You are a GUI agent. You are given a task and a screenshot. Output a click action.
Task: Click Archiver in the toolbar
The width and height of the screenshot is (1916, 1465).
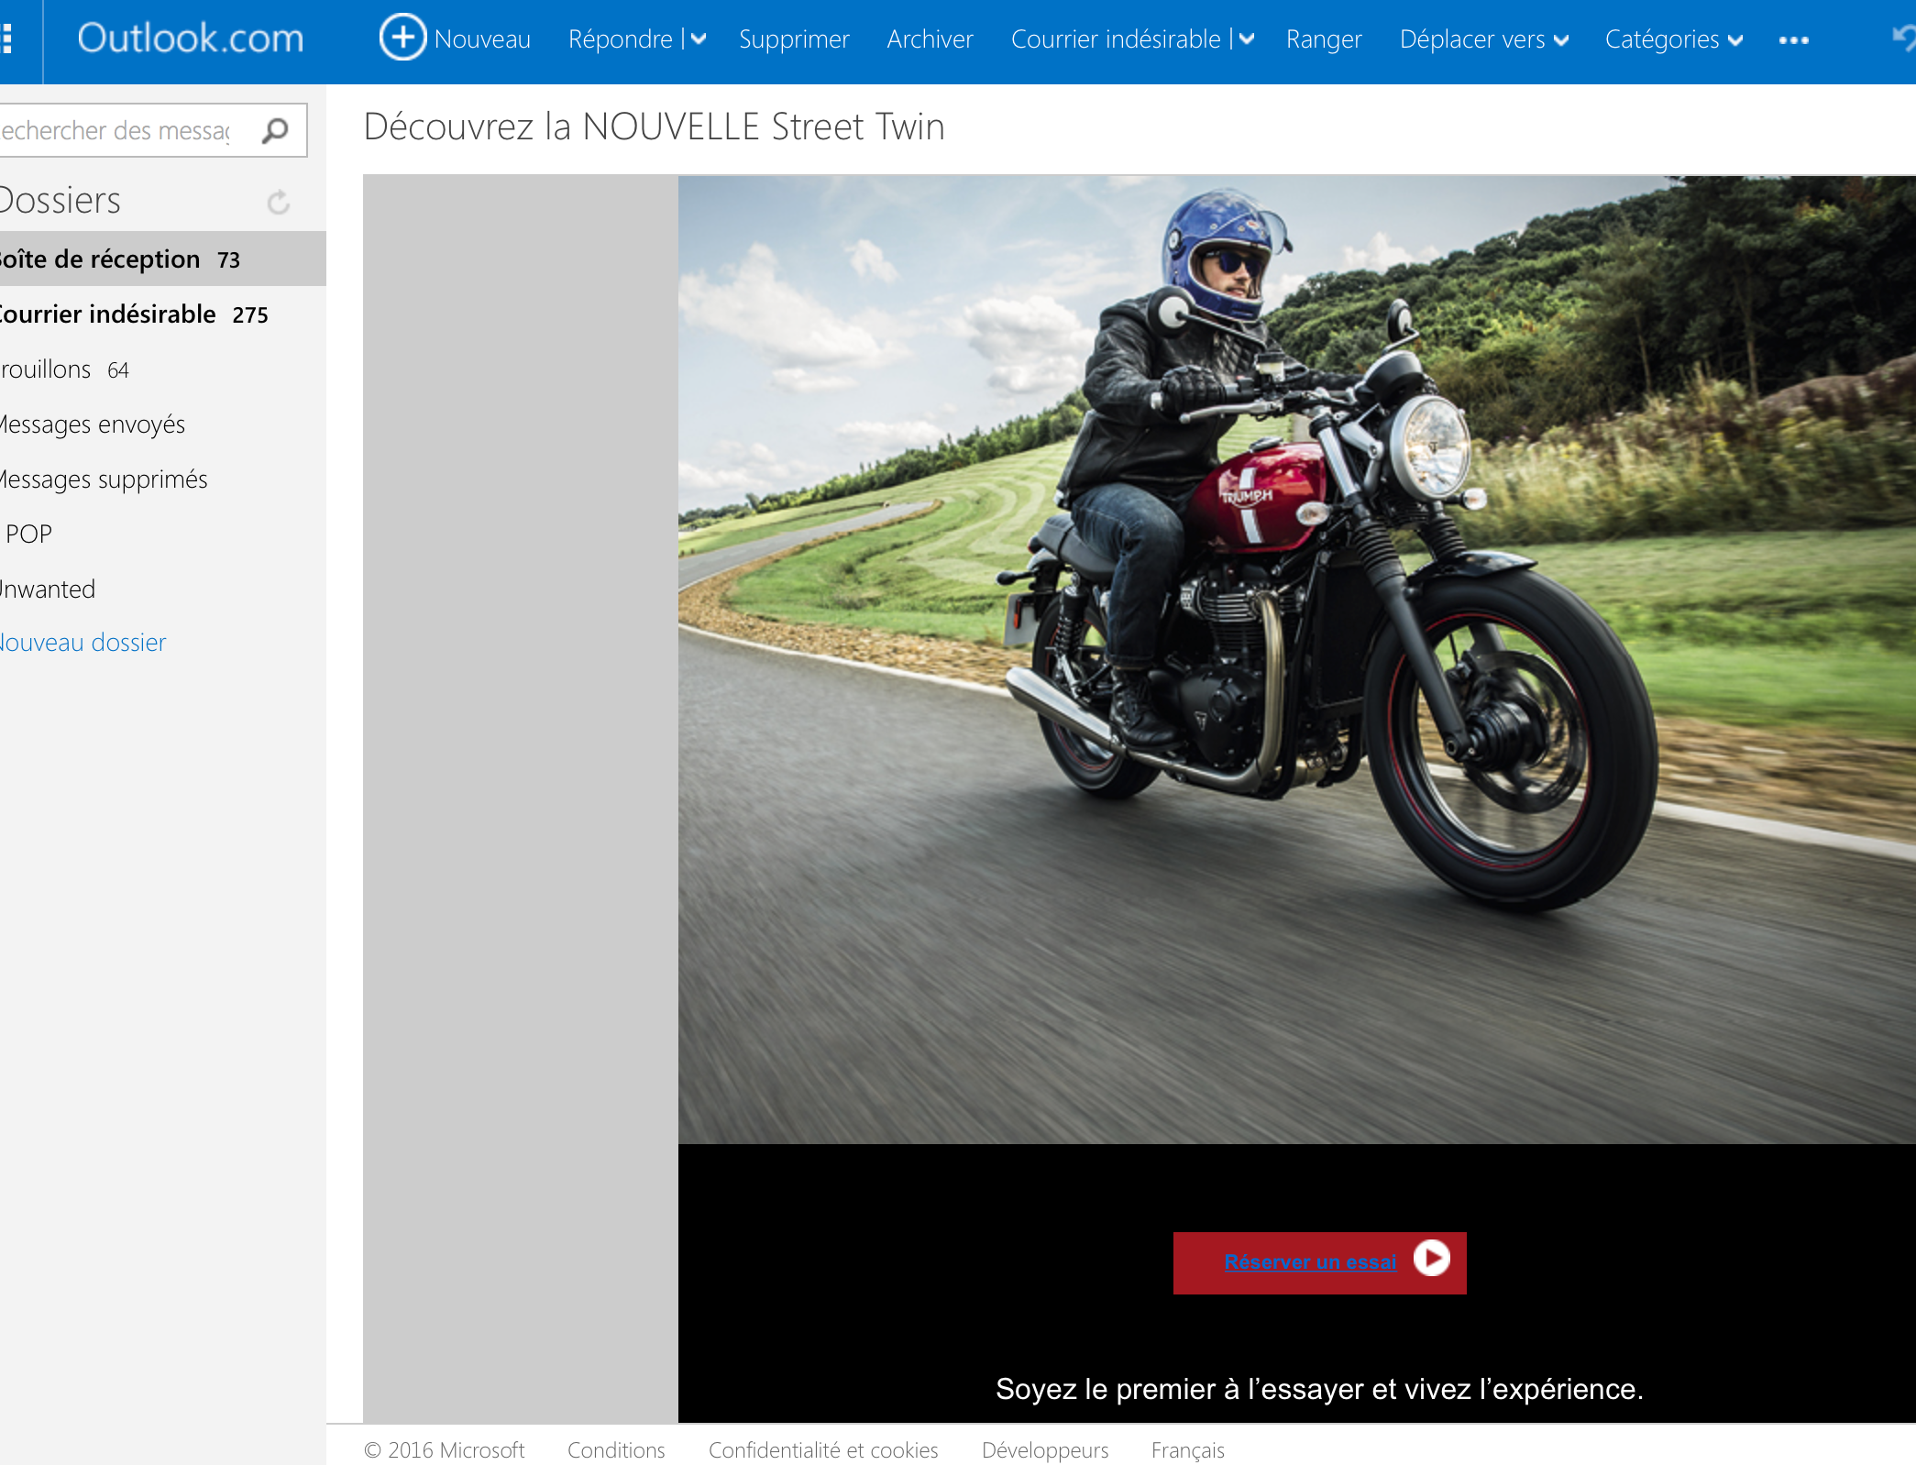click(930, 39)
